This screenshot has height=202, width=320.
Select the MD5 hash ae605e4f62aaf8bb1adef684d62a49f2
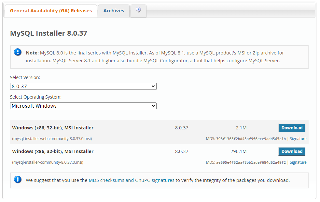click(x=251, y=162)
